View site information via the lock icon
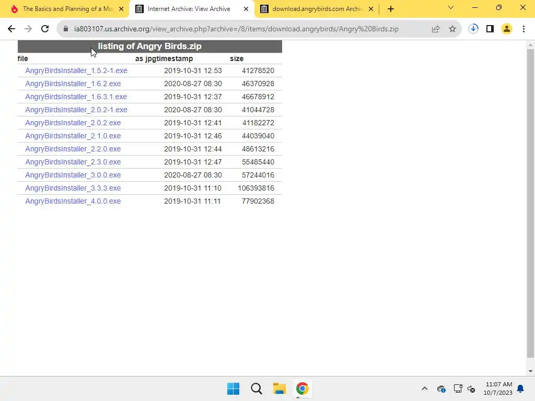 click(66, 29)
